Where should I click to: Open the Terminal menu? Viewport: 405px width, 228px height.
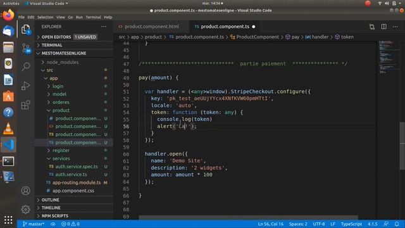[x=93, y=17]
